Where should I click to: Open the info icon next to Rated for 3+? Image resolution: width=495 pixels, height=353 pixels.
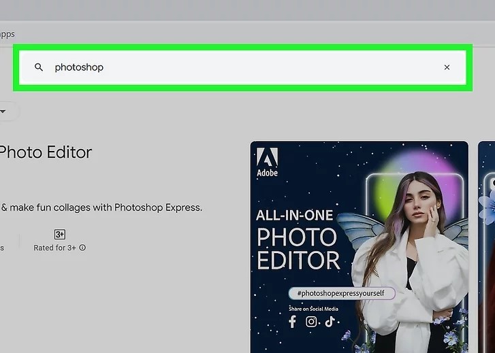[82, 248]
